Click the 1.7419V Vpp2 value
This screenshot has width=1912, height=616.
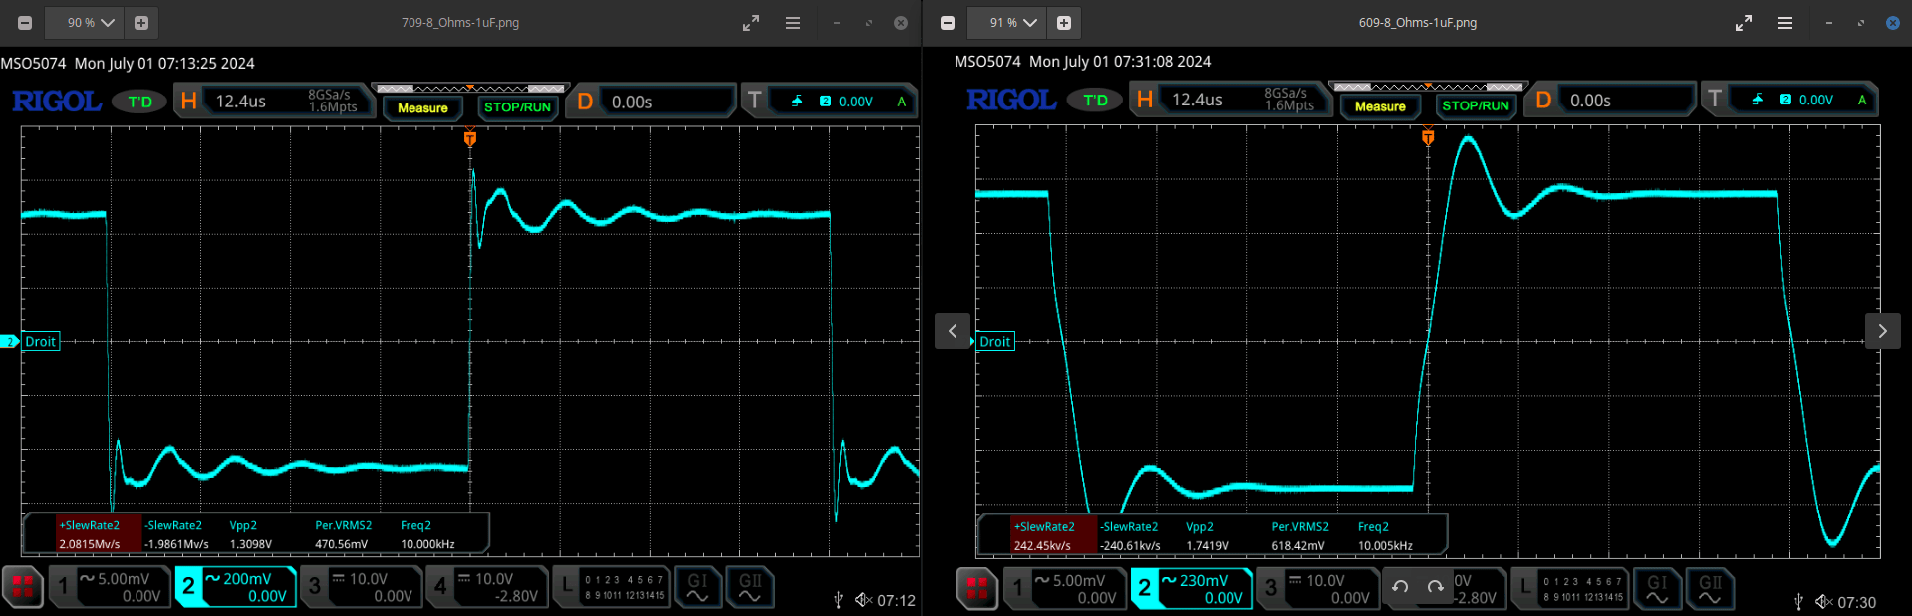[1207, 545]
